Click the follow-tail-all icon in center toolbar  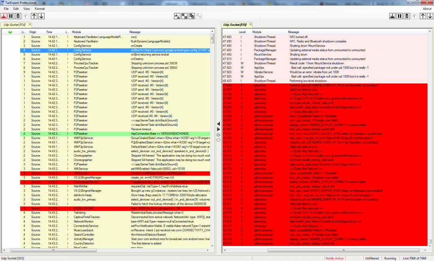177,16
